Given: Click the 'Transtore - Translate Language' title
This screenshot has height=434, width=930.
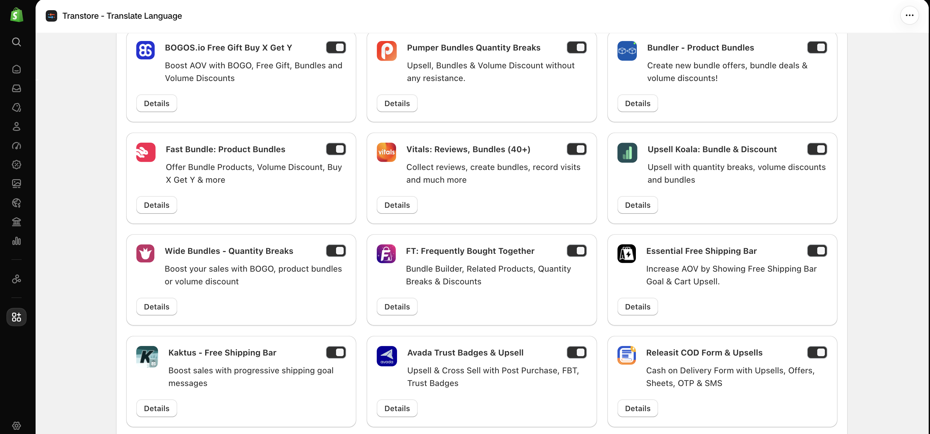Looking at the screenshot, I should coord(122,16).
